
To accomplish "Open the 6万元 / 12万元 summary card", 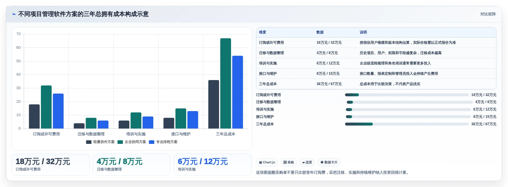I will click(x=213, y=165).
